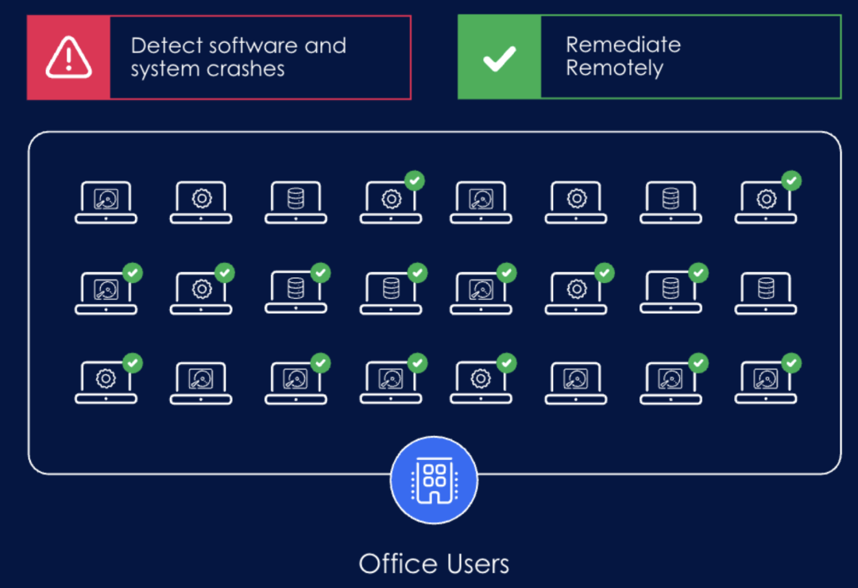Click the 'Office Users' caption

pyautogui.click(x=434, y=563)
